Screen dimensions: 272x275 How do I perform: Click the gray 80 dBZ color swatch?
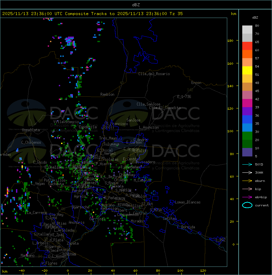coord(247,29)
